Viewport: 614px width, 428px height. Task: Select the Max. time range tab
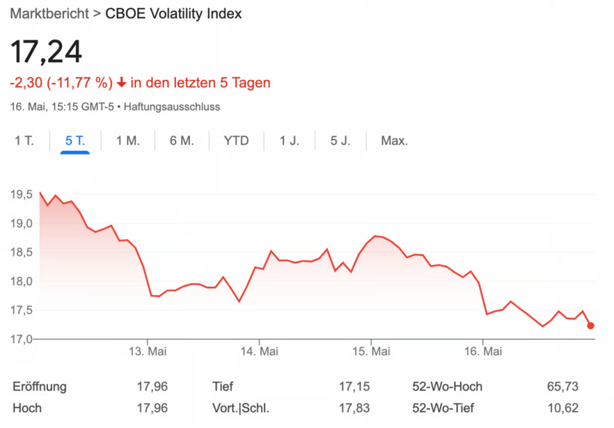tap(395, 141)
